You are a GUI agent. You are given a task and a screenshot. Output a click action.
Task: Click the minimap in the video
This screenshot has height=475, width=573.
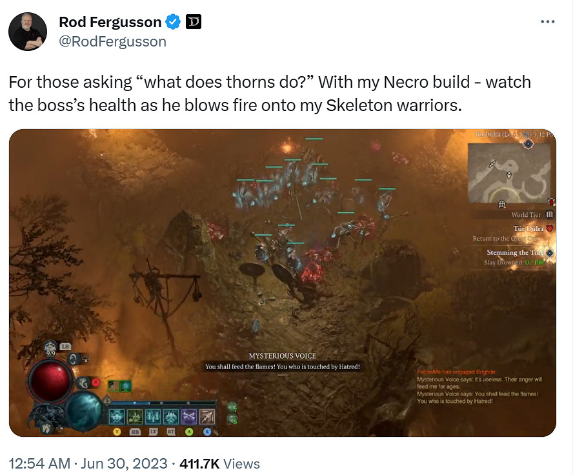click(509, 173)
